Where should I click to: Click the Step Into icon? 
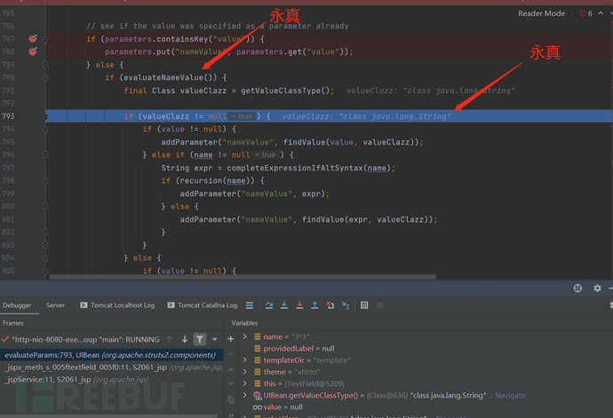click(283, 305)
